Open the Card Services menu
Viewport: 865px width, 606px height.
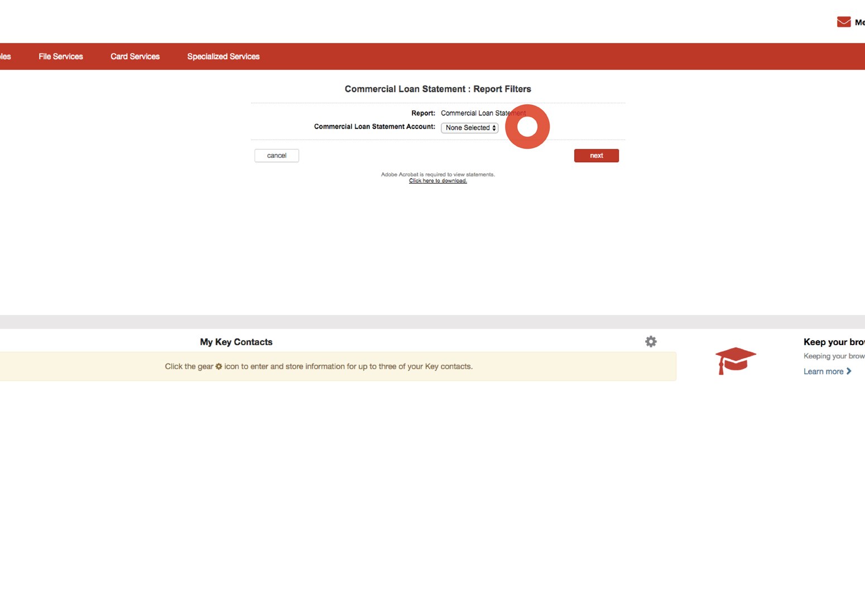pos(134,56)
